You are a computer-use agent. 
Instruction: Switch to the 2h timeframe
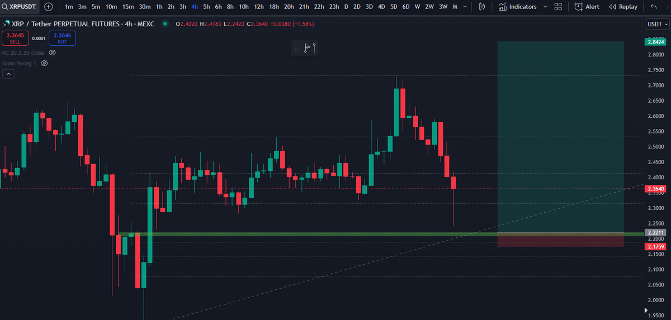coord(171,7)
